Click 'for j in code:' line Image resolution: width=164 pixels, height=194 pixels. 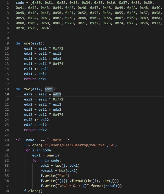coord(47,161)
